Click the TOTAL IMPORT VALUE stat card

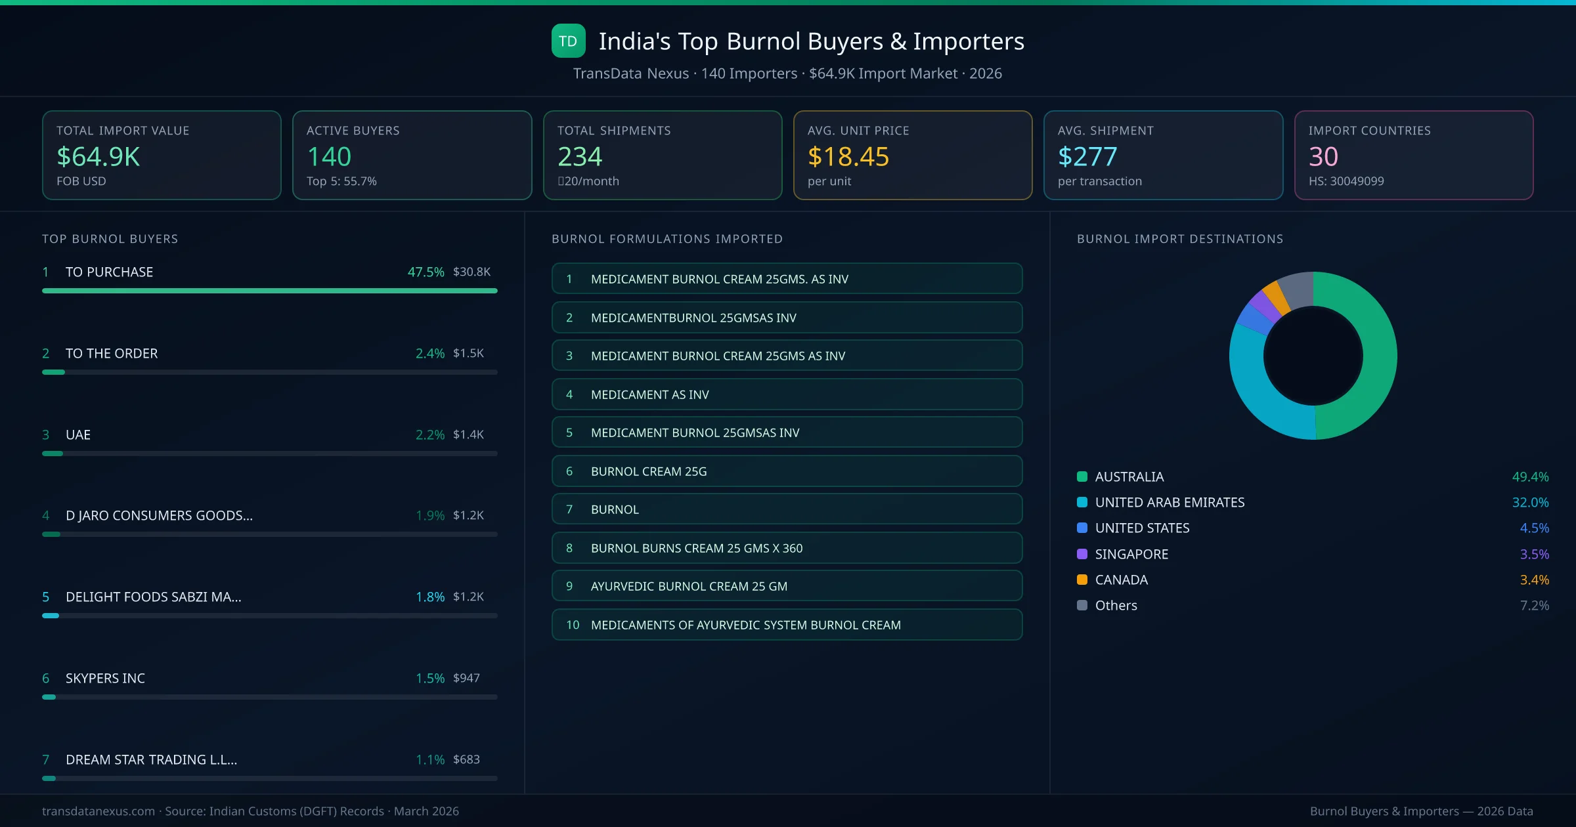[161, 155]
